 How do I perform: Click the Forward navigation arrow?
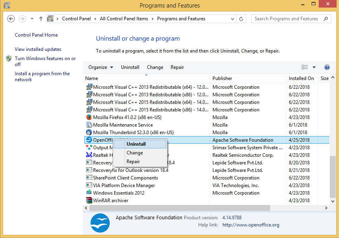coord(22,19)
